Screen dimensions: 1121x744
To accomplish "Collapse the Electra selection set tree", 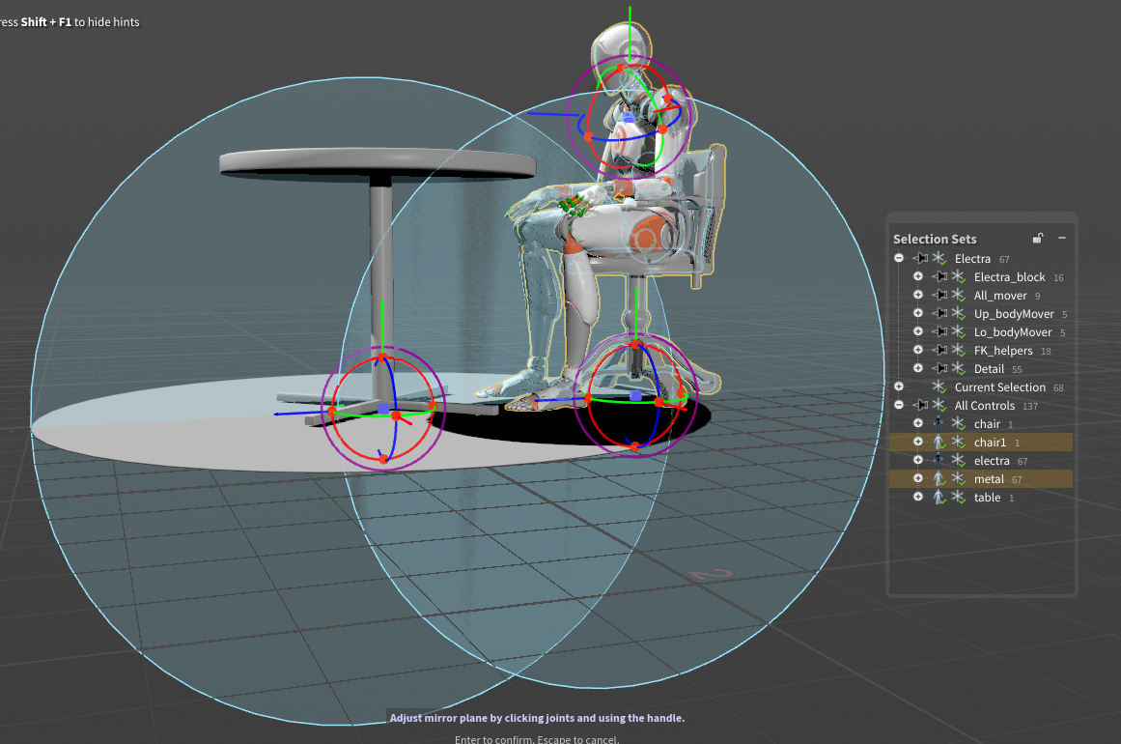I will 899,258.
